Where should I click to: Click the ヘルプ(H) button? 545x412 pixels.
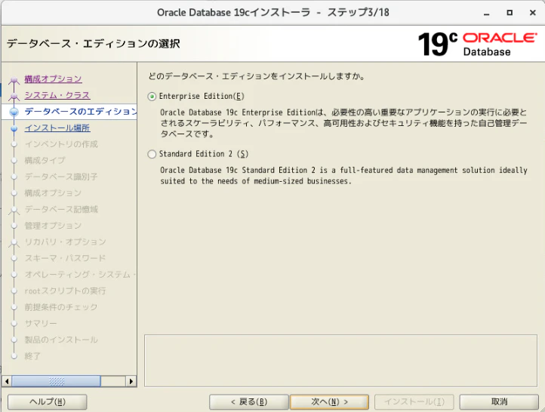[x=48, y=402]
